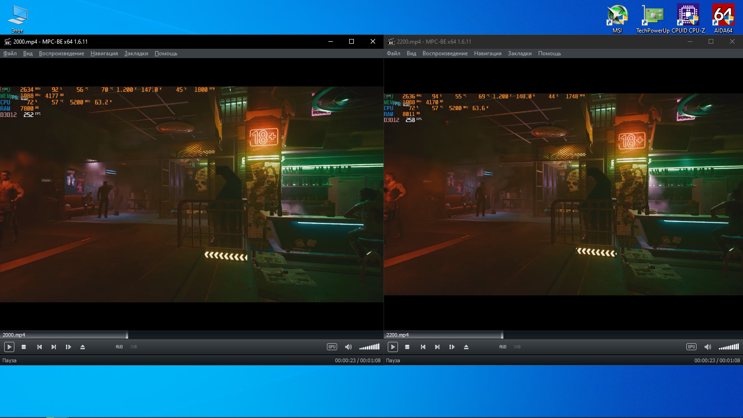Adjust volume slider in the 2000.mp4 player
This screenshot has width=743, height=418.
370,347
